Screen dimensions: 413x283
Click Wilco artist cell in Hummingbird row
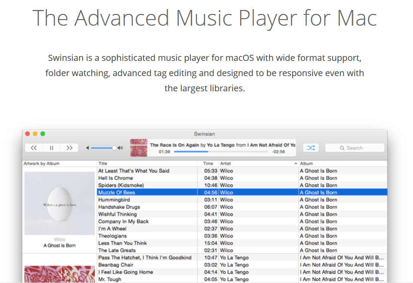(x=226, y=200)
